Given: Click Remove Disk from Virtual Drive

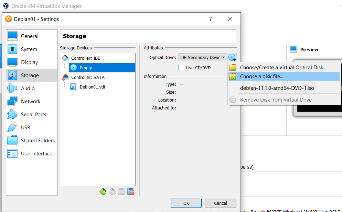Looking at the screenshot, I should [x=284, y=99].
